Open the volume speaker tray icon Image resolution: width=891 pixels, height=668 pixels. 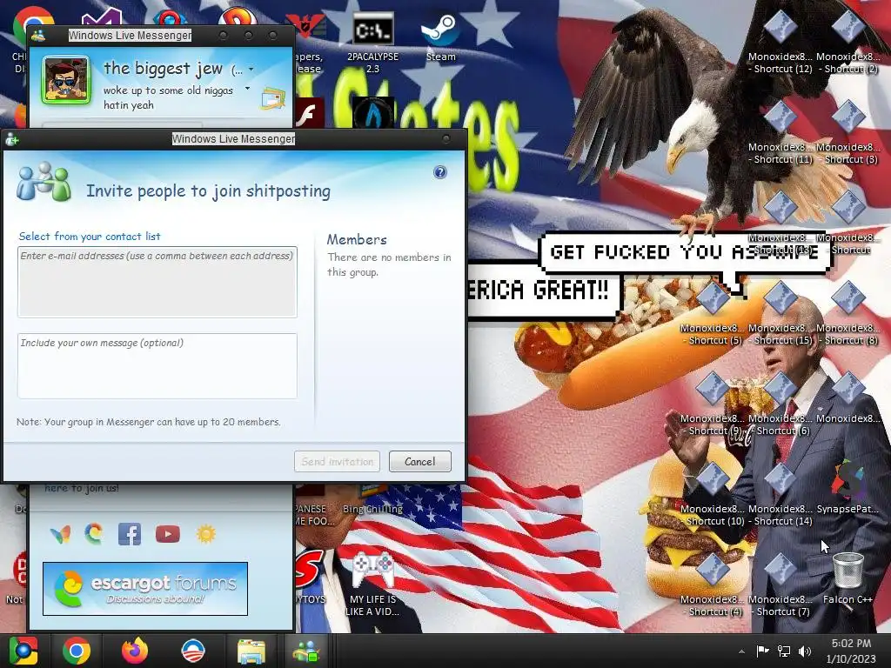coord(805,651)
